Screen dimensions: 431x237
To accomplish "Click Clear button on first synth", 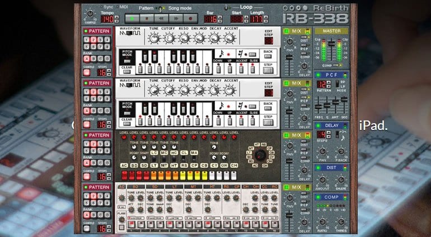I will click(x=127, y=71).
